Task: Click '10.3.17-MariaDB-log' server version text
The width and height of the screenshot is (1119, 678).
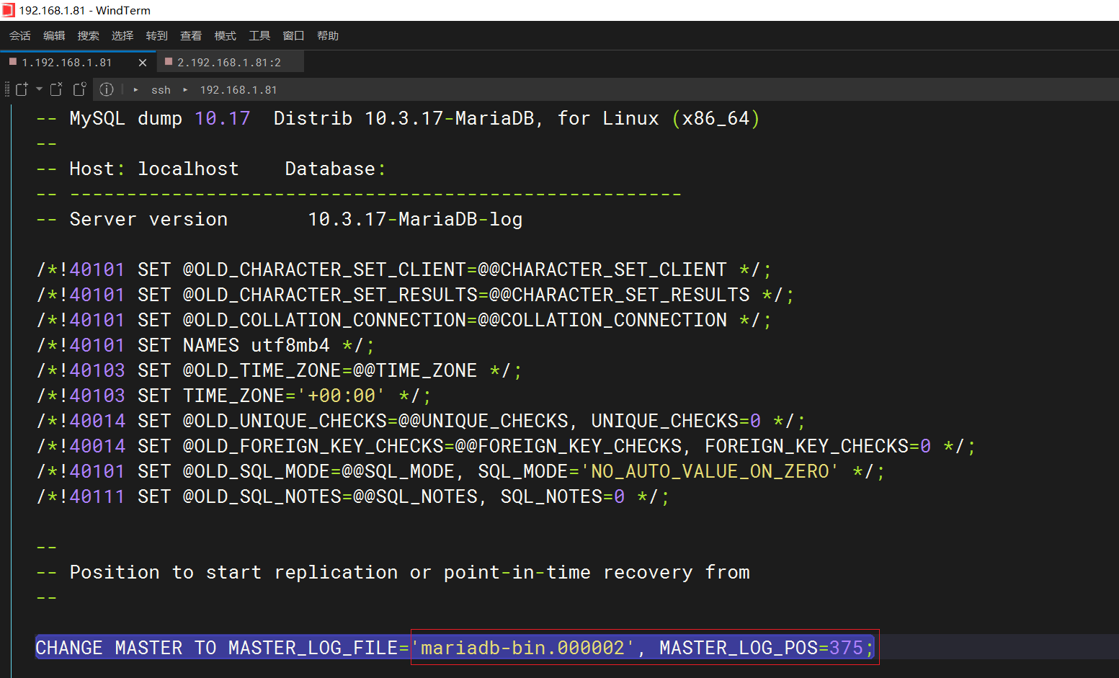Action: [415, 219]
